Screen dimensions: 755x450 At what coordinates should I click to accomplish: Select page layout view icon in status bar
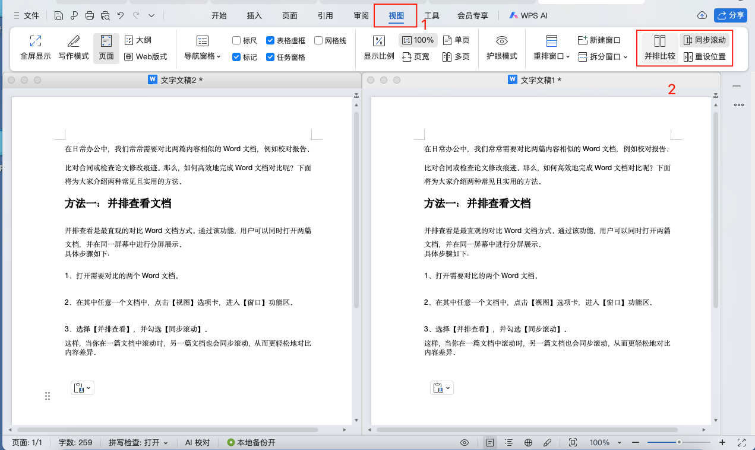pos(489,442)
